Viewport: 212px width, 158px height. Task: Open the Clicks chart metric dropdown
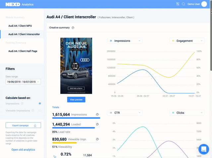click(187, 113)
